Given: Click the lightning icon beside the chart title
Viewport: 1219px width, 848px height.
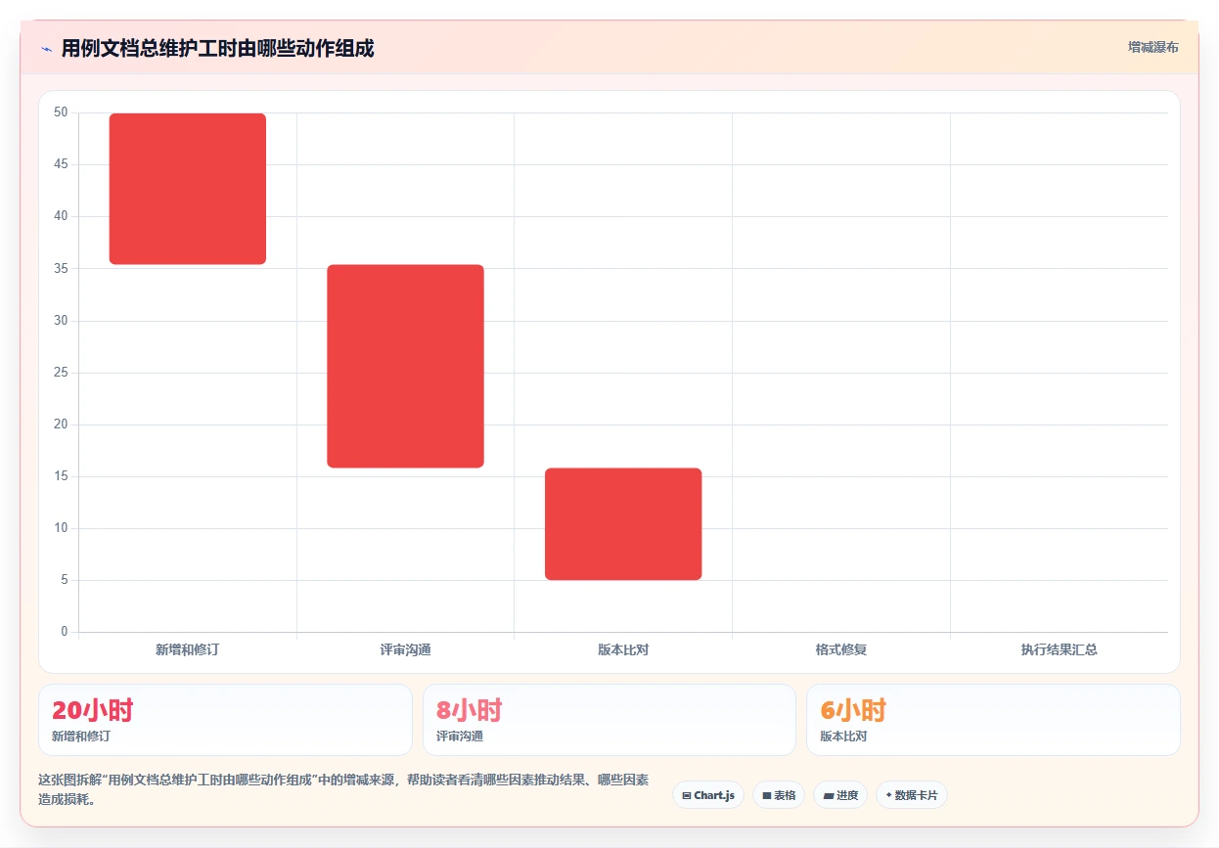Looking at the screenshot, I should click(46, 49).
